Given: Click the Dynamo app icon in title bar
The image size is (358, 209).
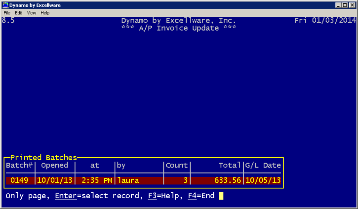Looking at the screenshot, I should pyautogui.click(x=5, y=5).
